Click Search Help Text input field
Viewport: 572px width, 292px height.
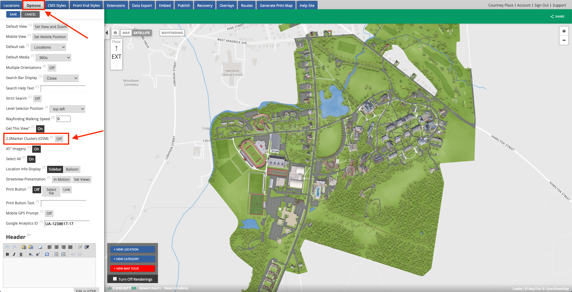63,89
